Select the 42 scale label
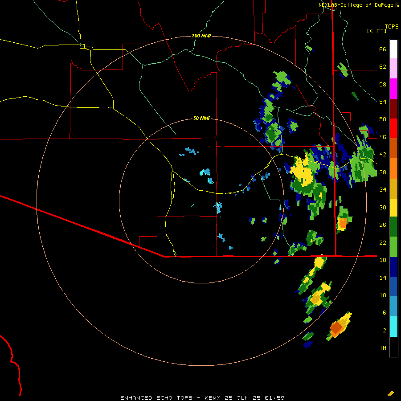The width and height of the screenshot is (401, 401). point(383,155)
